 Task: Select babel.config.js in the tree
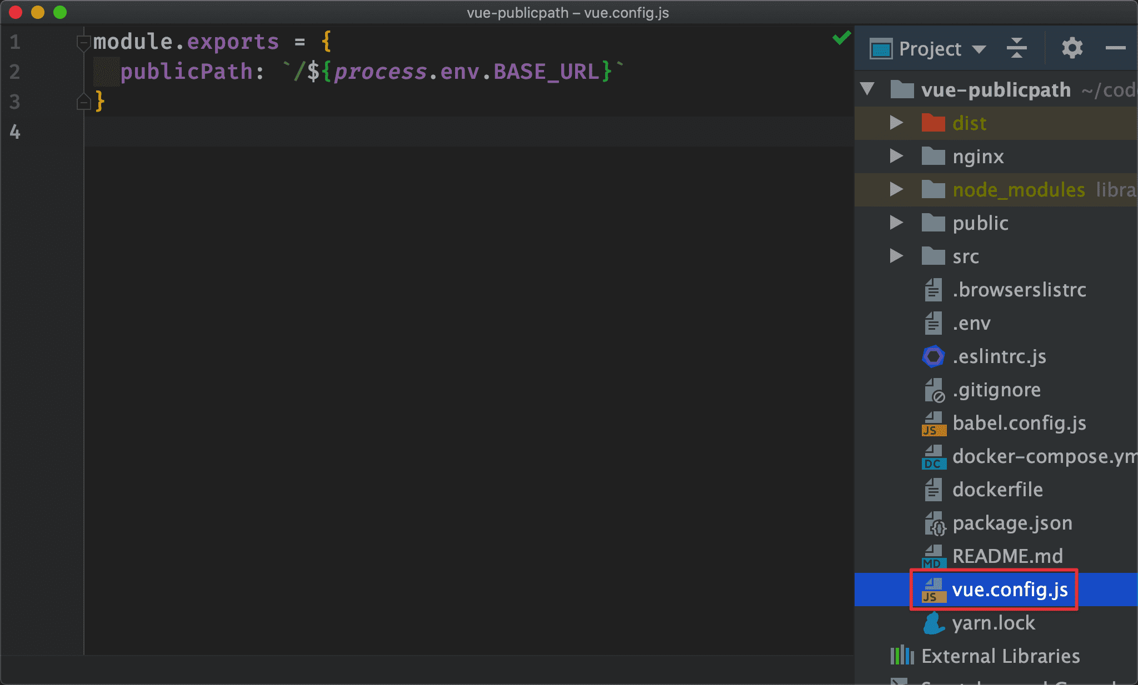coord(1019,424)
